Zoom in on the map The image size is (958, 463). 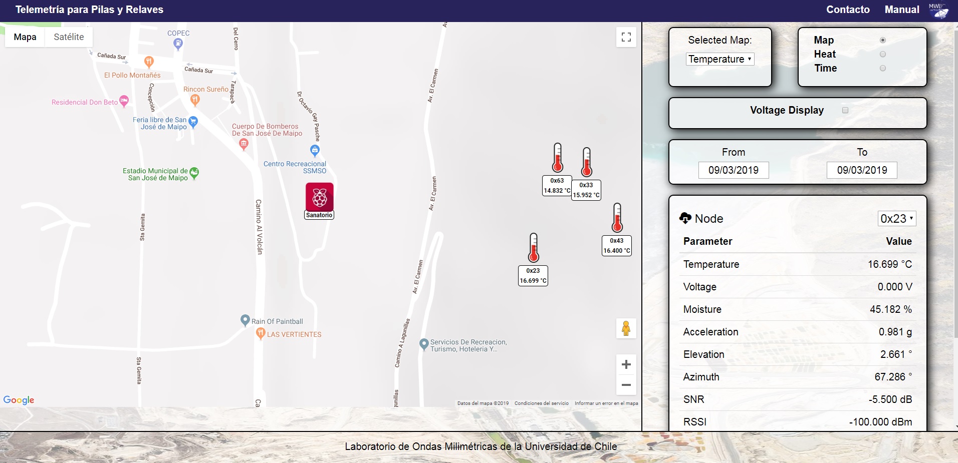pyautogui.click(x=626, y=364)
